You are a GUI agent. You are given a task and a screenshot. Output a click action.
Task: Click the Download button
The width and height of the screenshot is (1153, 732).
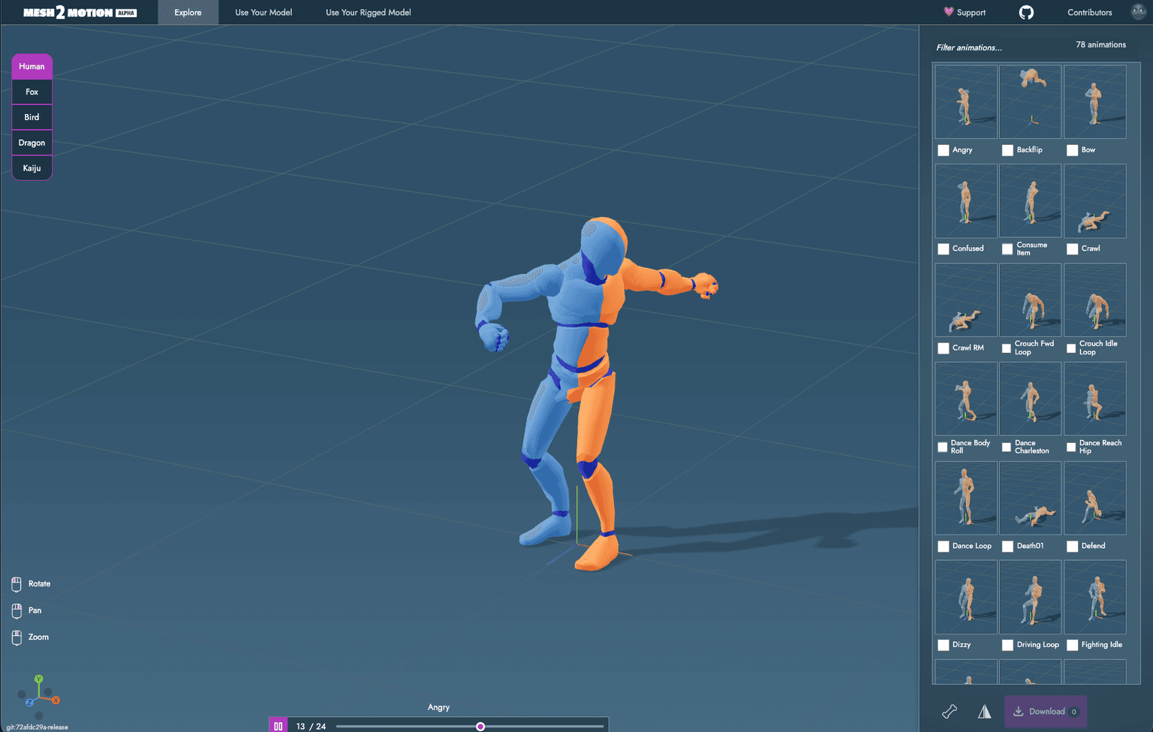[x=1045, y=711]
